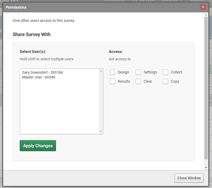Click the Close Window button
Viewport: 212px width, 188px height.
coord(189,178)
